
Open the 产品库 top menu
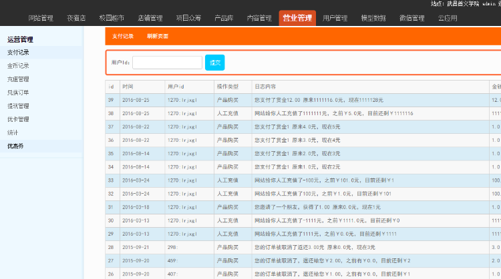pyautogui.click(x=224, y=18)
